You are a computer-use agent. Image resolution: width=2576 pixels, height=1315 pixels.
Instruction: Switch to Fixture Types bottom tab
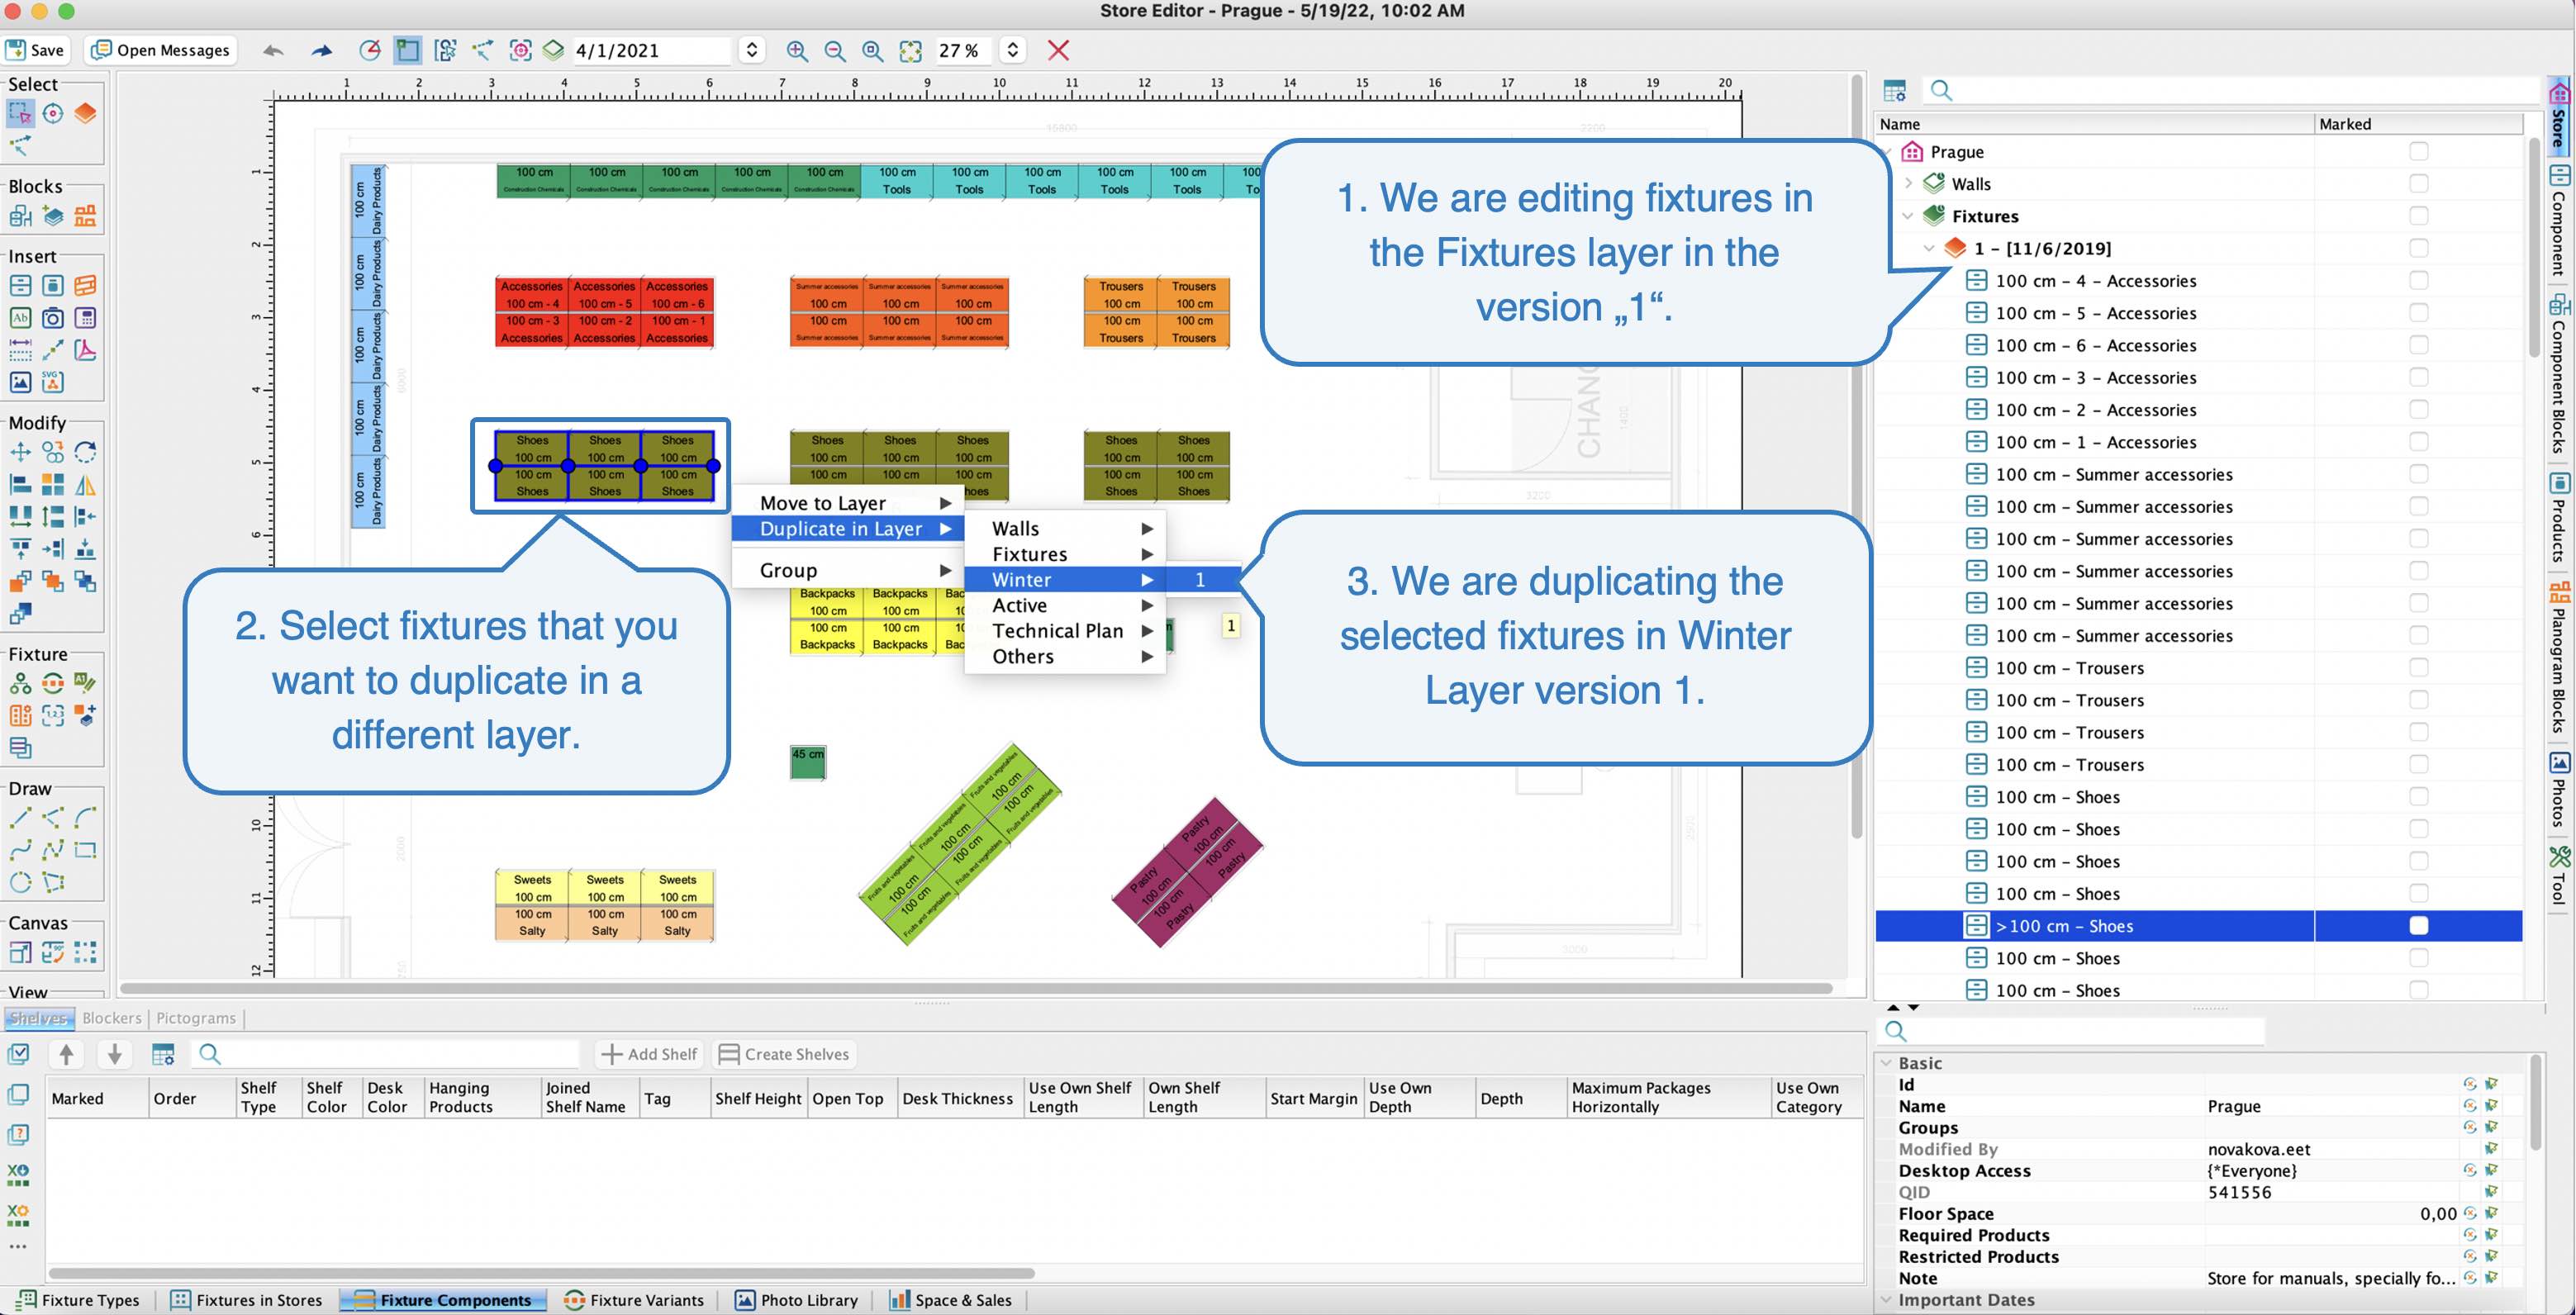(x=79, y=1300)
